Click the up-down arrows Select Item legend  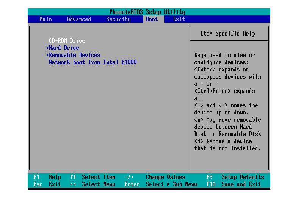(93, 177)
